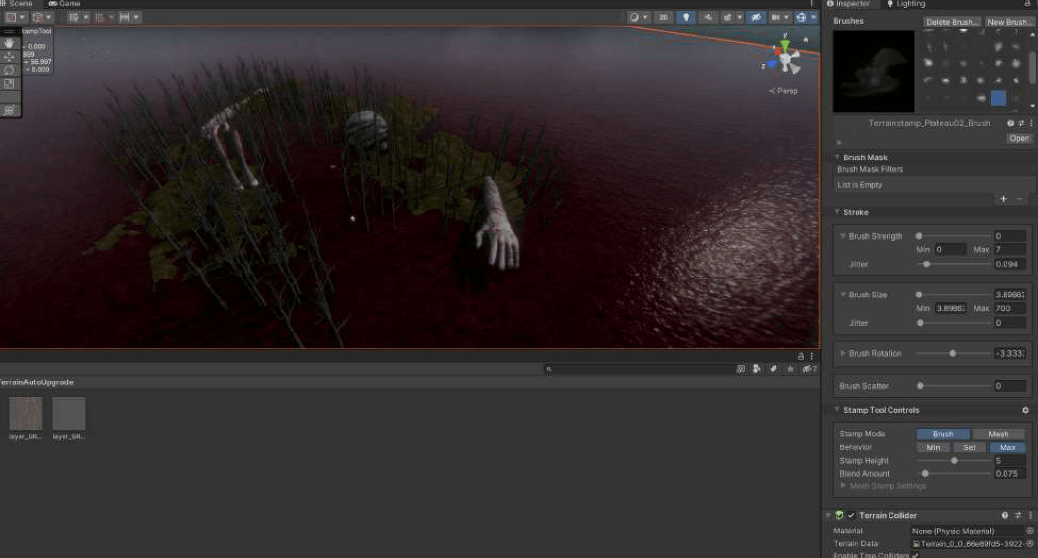This screenshot has height=558, width=1038.
Task: Select the Hand view tool
Action: pos(9,43)
